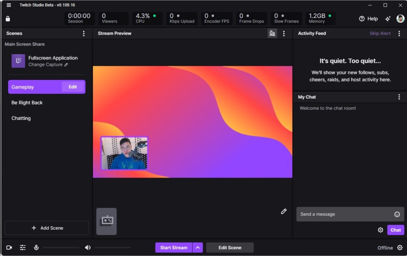Open the My Chat options menu
The width and height of the screenshot is (407, 256).
[x=399, y=97]
